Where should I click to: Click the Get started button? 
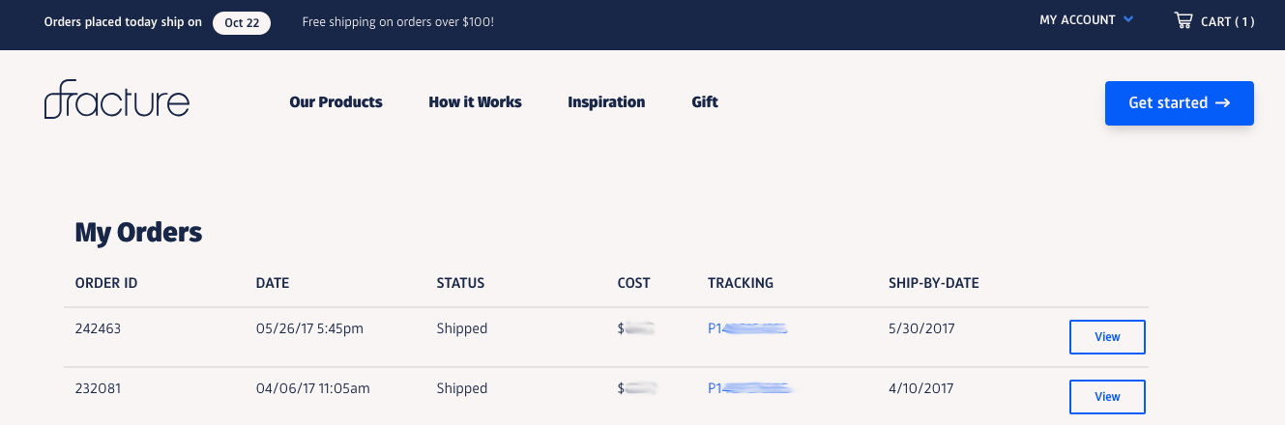tap(1180, 103)
